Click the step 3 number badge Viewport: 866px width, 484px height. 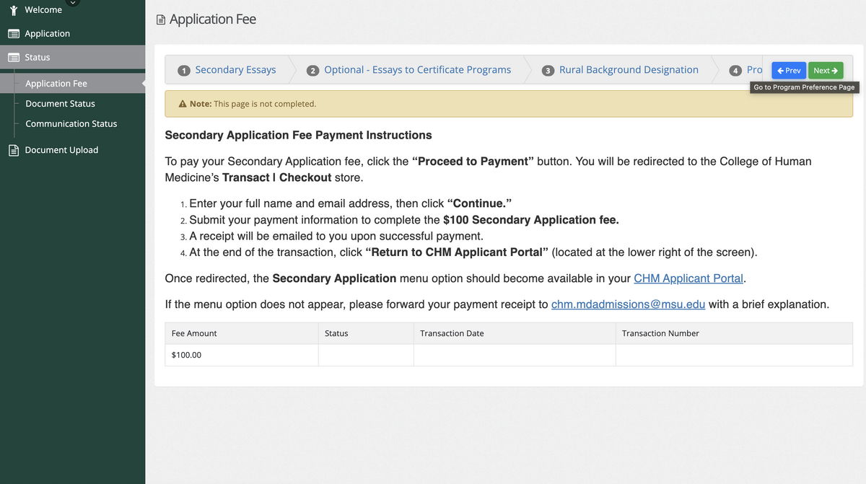548,71
